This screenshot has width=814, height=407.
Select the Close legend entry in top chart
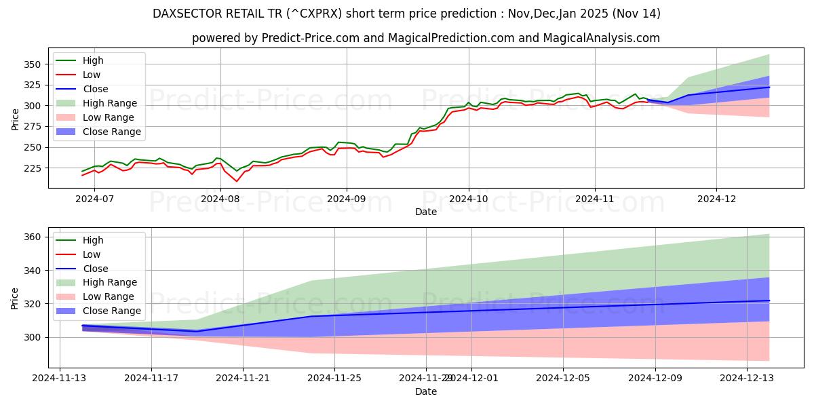tap(95, 89)
